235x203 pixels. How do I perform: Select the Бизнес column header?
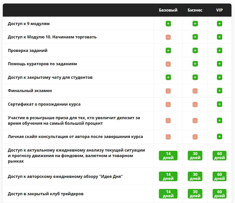coord(195,10)
